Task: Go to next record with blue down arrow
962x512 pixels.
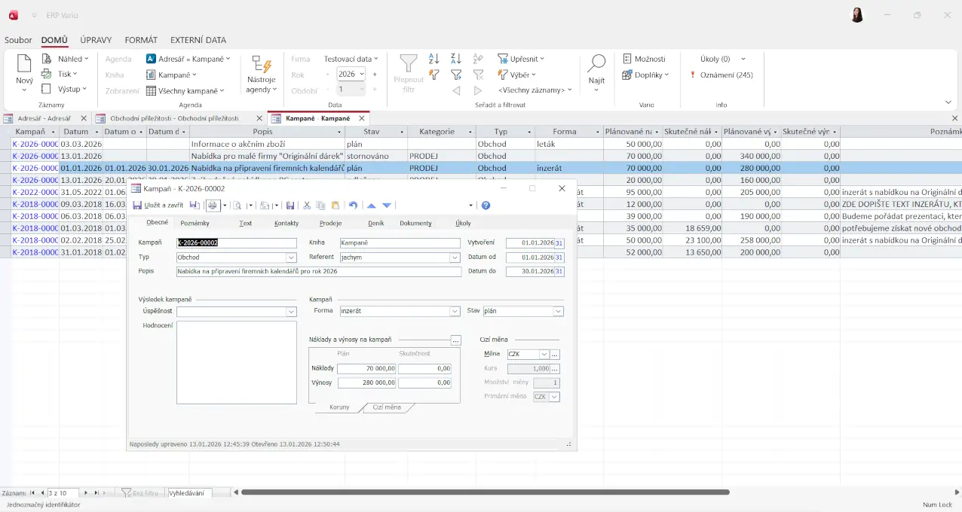Action: 387,206
